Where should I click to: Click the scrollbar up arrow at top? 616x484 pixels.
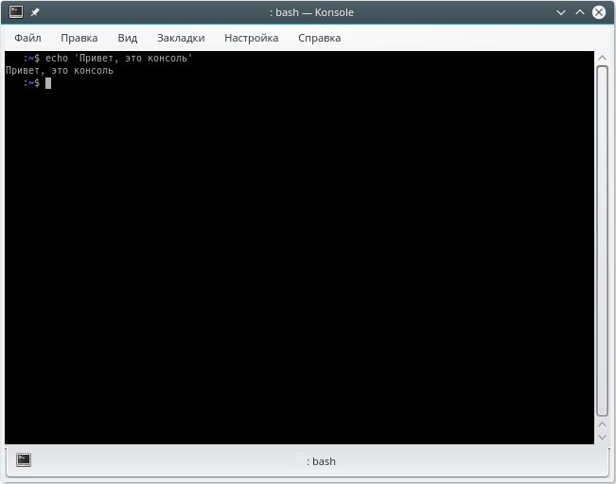click(602, 58)
